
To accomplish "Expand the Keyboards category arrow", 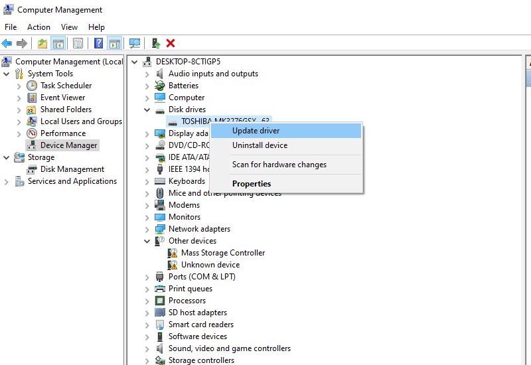I will coord(147,182).
